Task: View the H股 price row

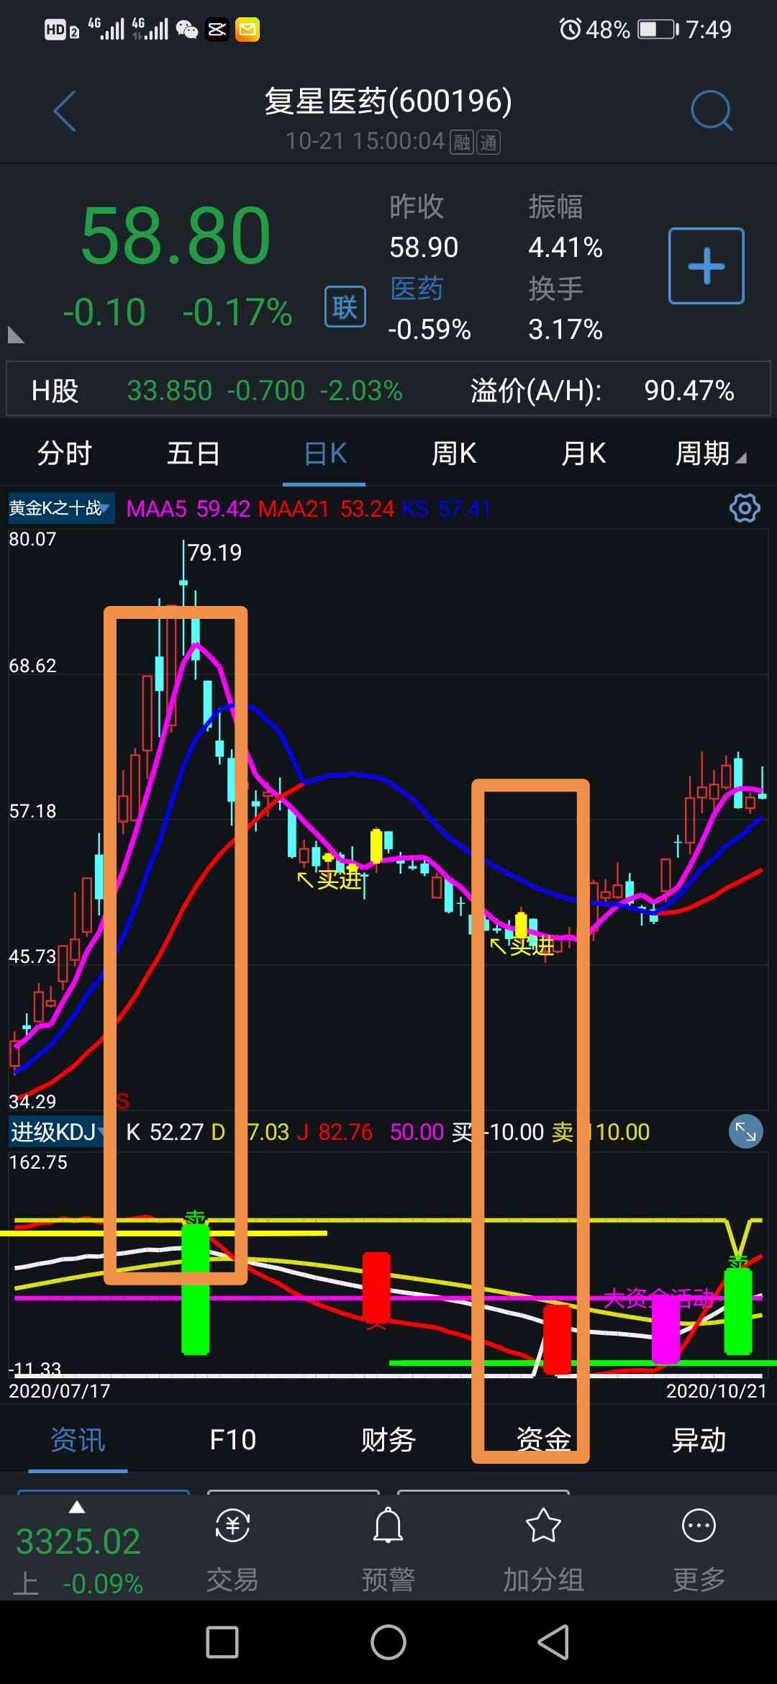Action: point(388,390)
